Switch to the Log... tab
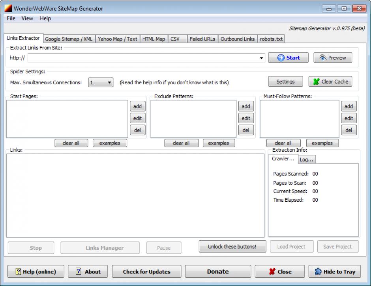 point(306,160)
